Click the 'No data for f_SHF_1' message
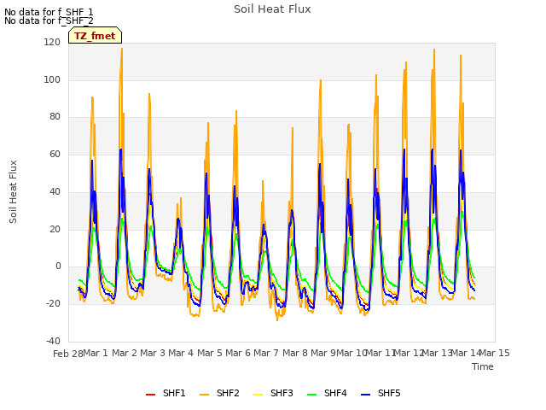Viewport: 546px width, 410px height. tap(49, 12)
